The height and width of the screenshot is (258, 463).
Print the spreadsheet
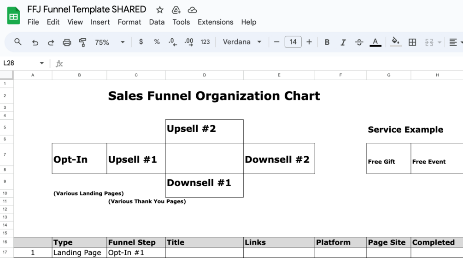tap(67, 42)
